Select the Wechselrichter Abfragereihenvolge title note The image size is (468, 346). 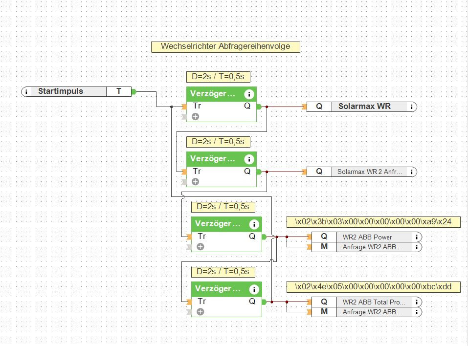(225, 47)
